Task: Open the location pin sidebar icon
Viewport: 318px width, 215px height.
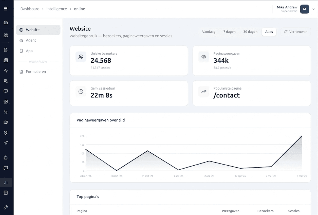Action: (6, 133)
